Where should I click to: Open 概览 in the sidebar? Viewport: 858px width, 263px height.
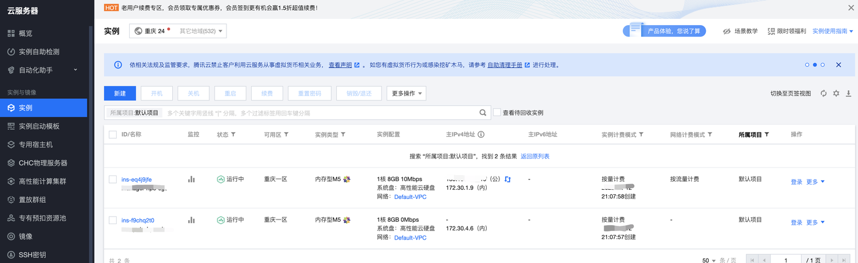tap(43, 33)
